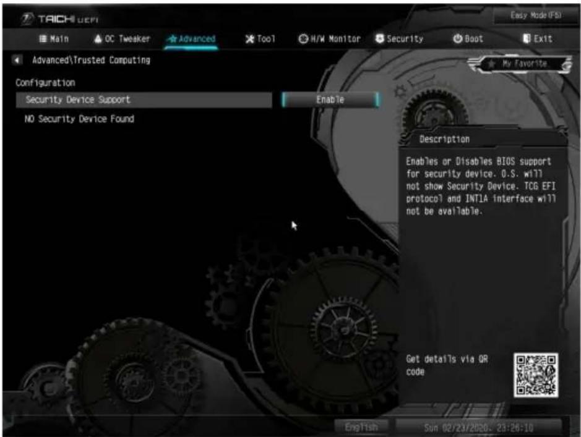The height and width of the screenshot is (437, 581).
Task: Click the back arrow icon
Action: click(x=17, y=60)
